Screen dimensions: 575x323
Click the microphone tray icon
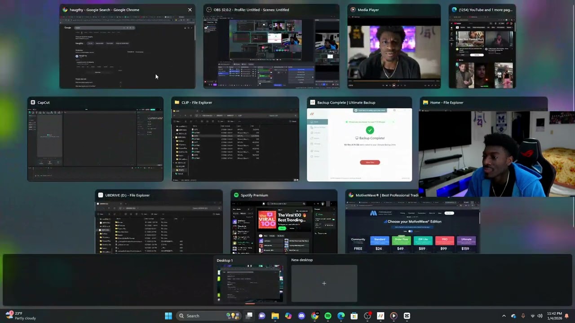click(523, 316)
